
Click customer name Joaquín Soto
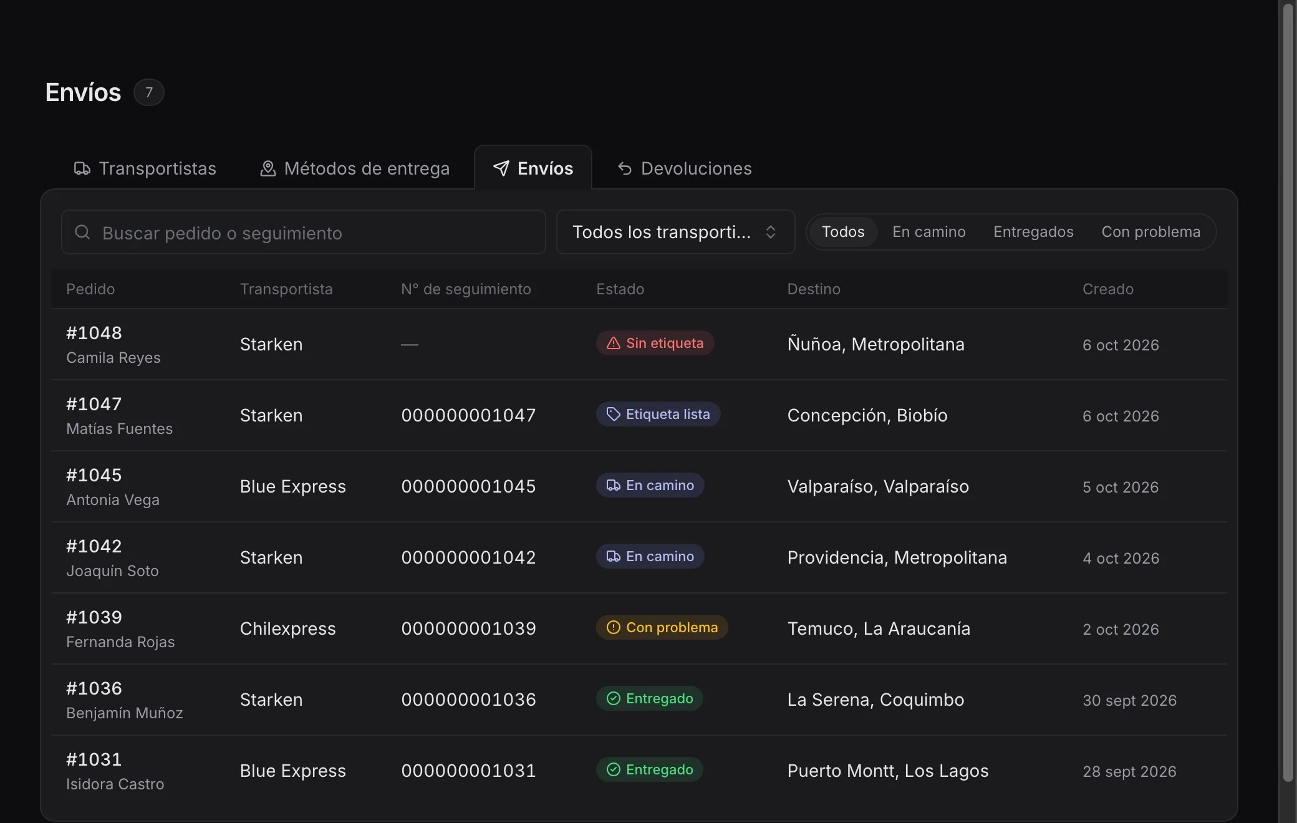pos(112,571)
